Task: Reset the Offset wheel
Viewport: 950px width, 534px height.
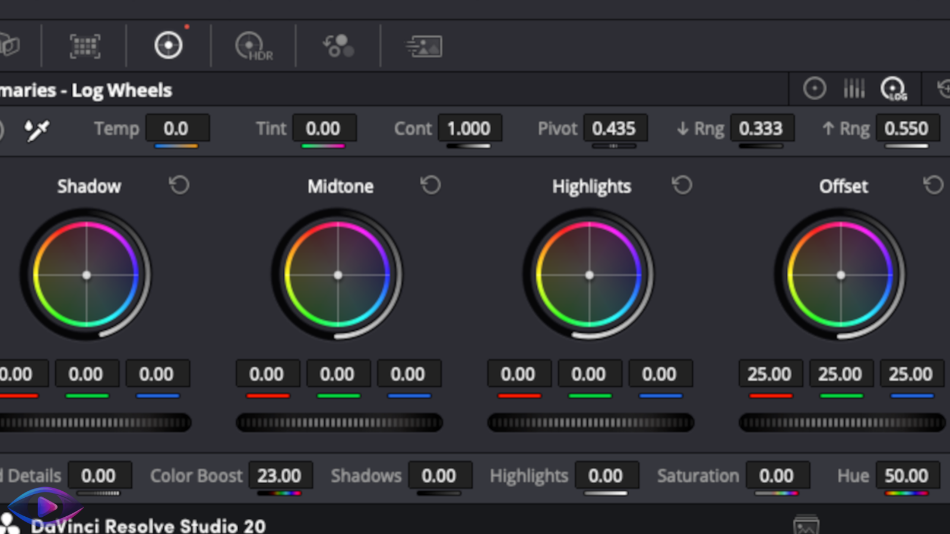Action: [932, 185]
